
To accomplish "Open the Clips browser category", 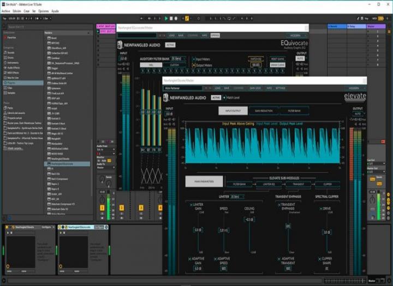I will (10, 88).
